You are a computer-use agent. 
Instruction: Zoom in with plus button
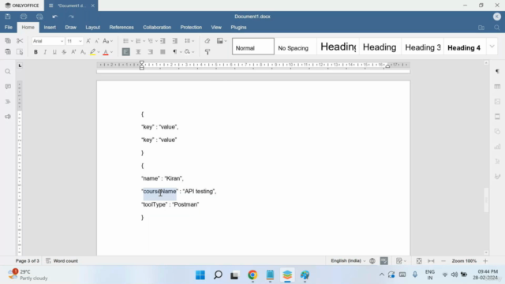coord(485,261)
